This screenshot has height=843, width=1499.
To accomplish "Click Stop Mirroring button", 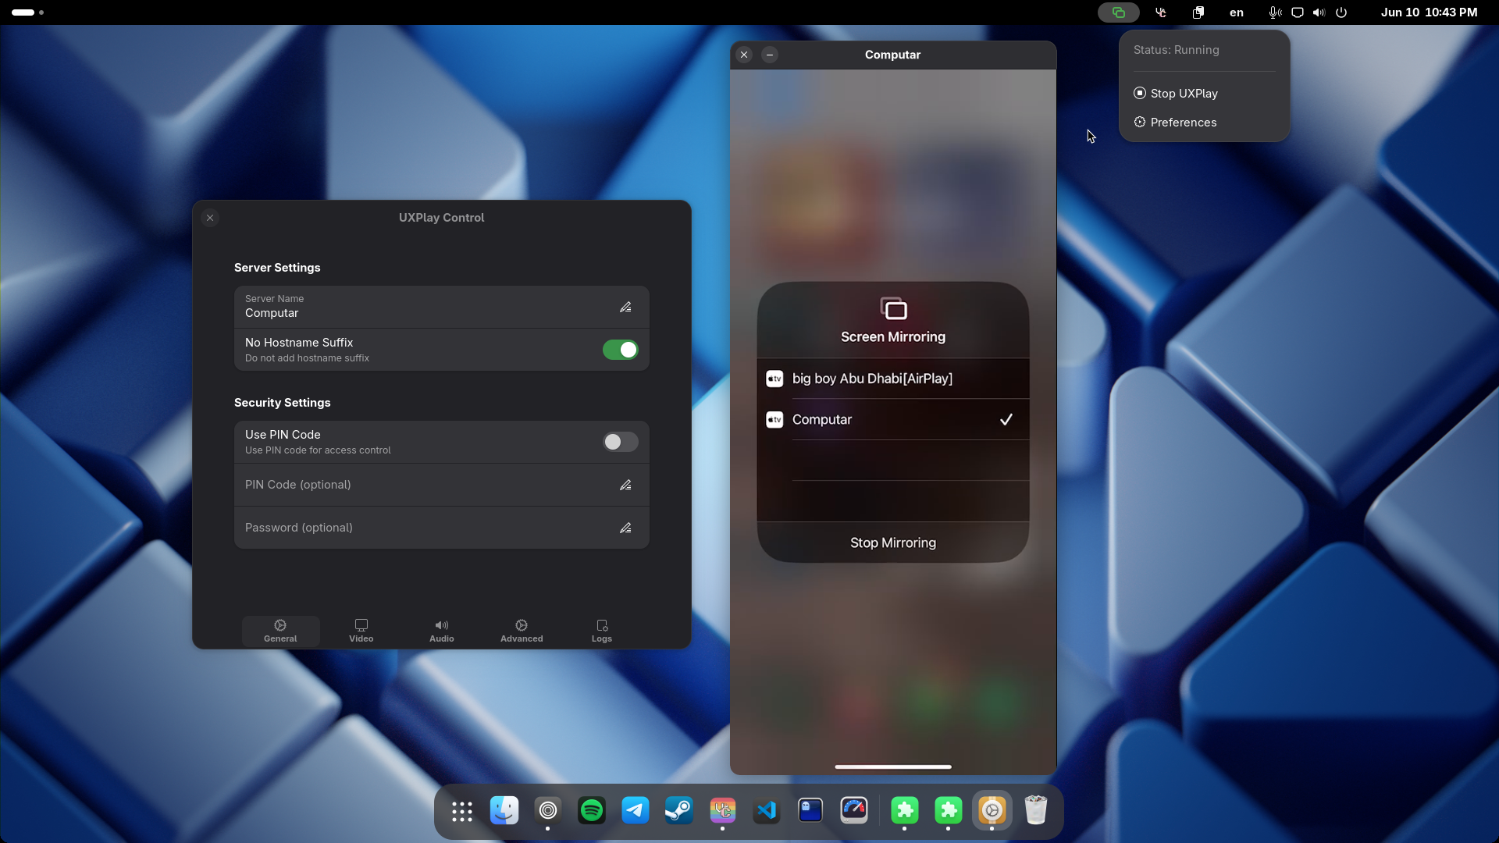I will coord(893,543).
